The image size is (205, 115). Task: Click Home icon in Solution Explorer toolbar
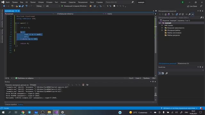pos(166,14)
